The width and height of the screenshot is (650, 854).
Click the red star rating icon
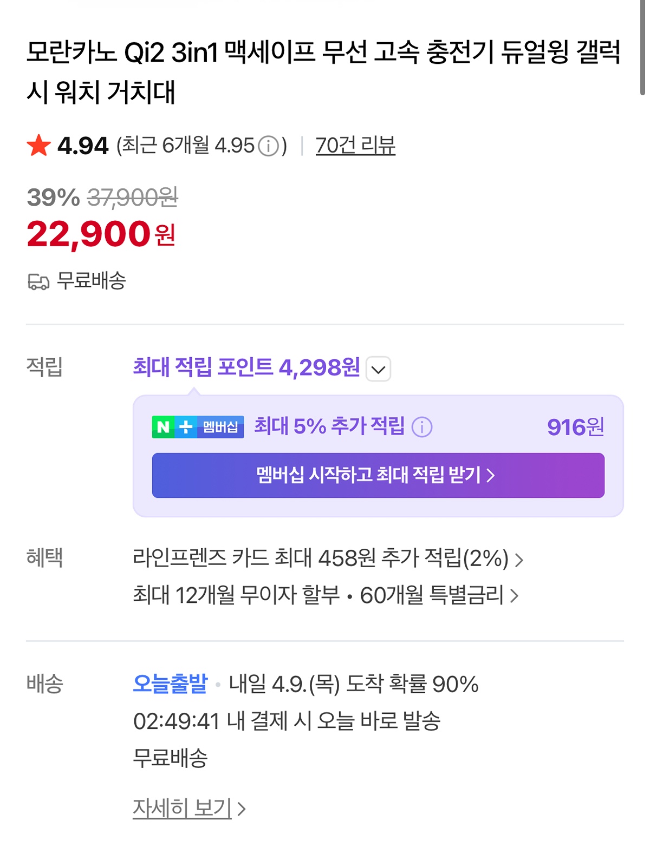[38, 146]
